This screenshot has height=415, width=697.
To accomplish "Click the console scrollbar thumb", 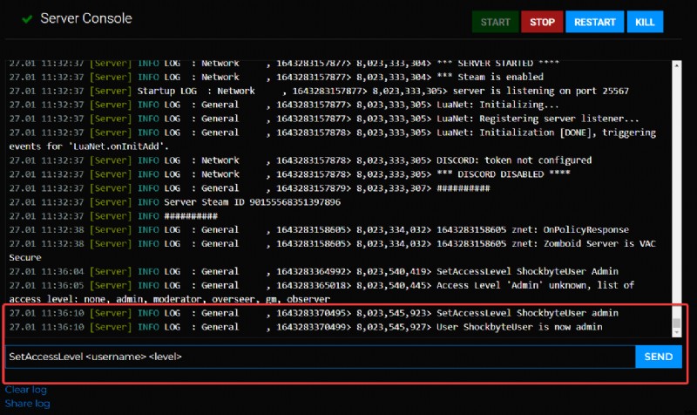I will click(x=677, y=323).
